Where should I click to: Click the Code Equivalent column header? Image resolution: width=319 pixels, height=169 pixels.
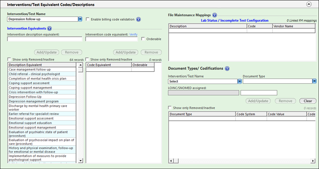(x=109, y=65)
